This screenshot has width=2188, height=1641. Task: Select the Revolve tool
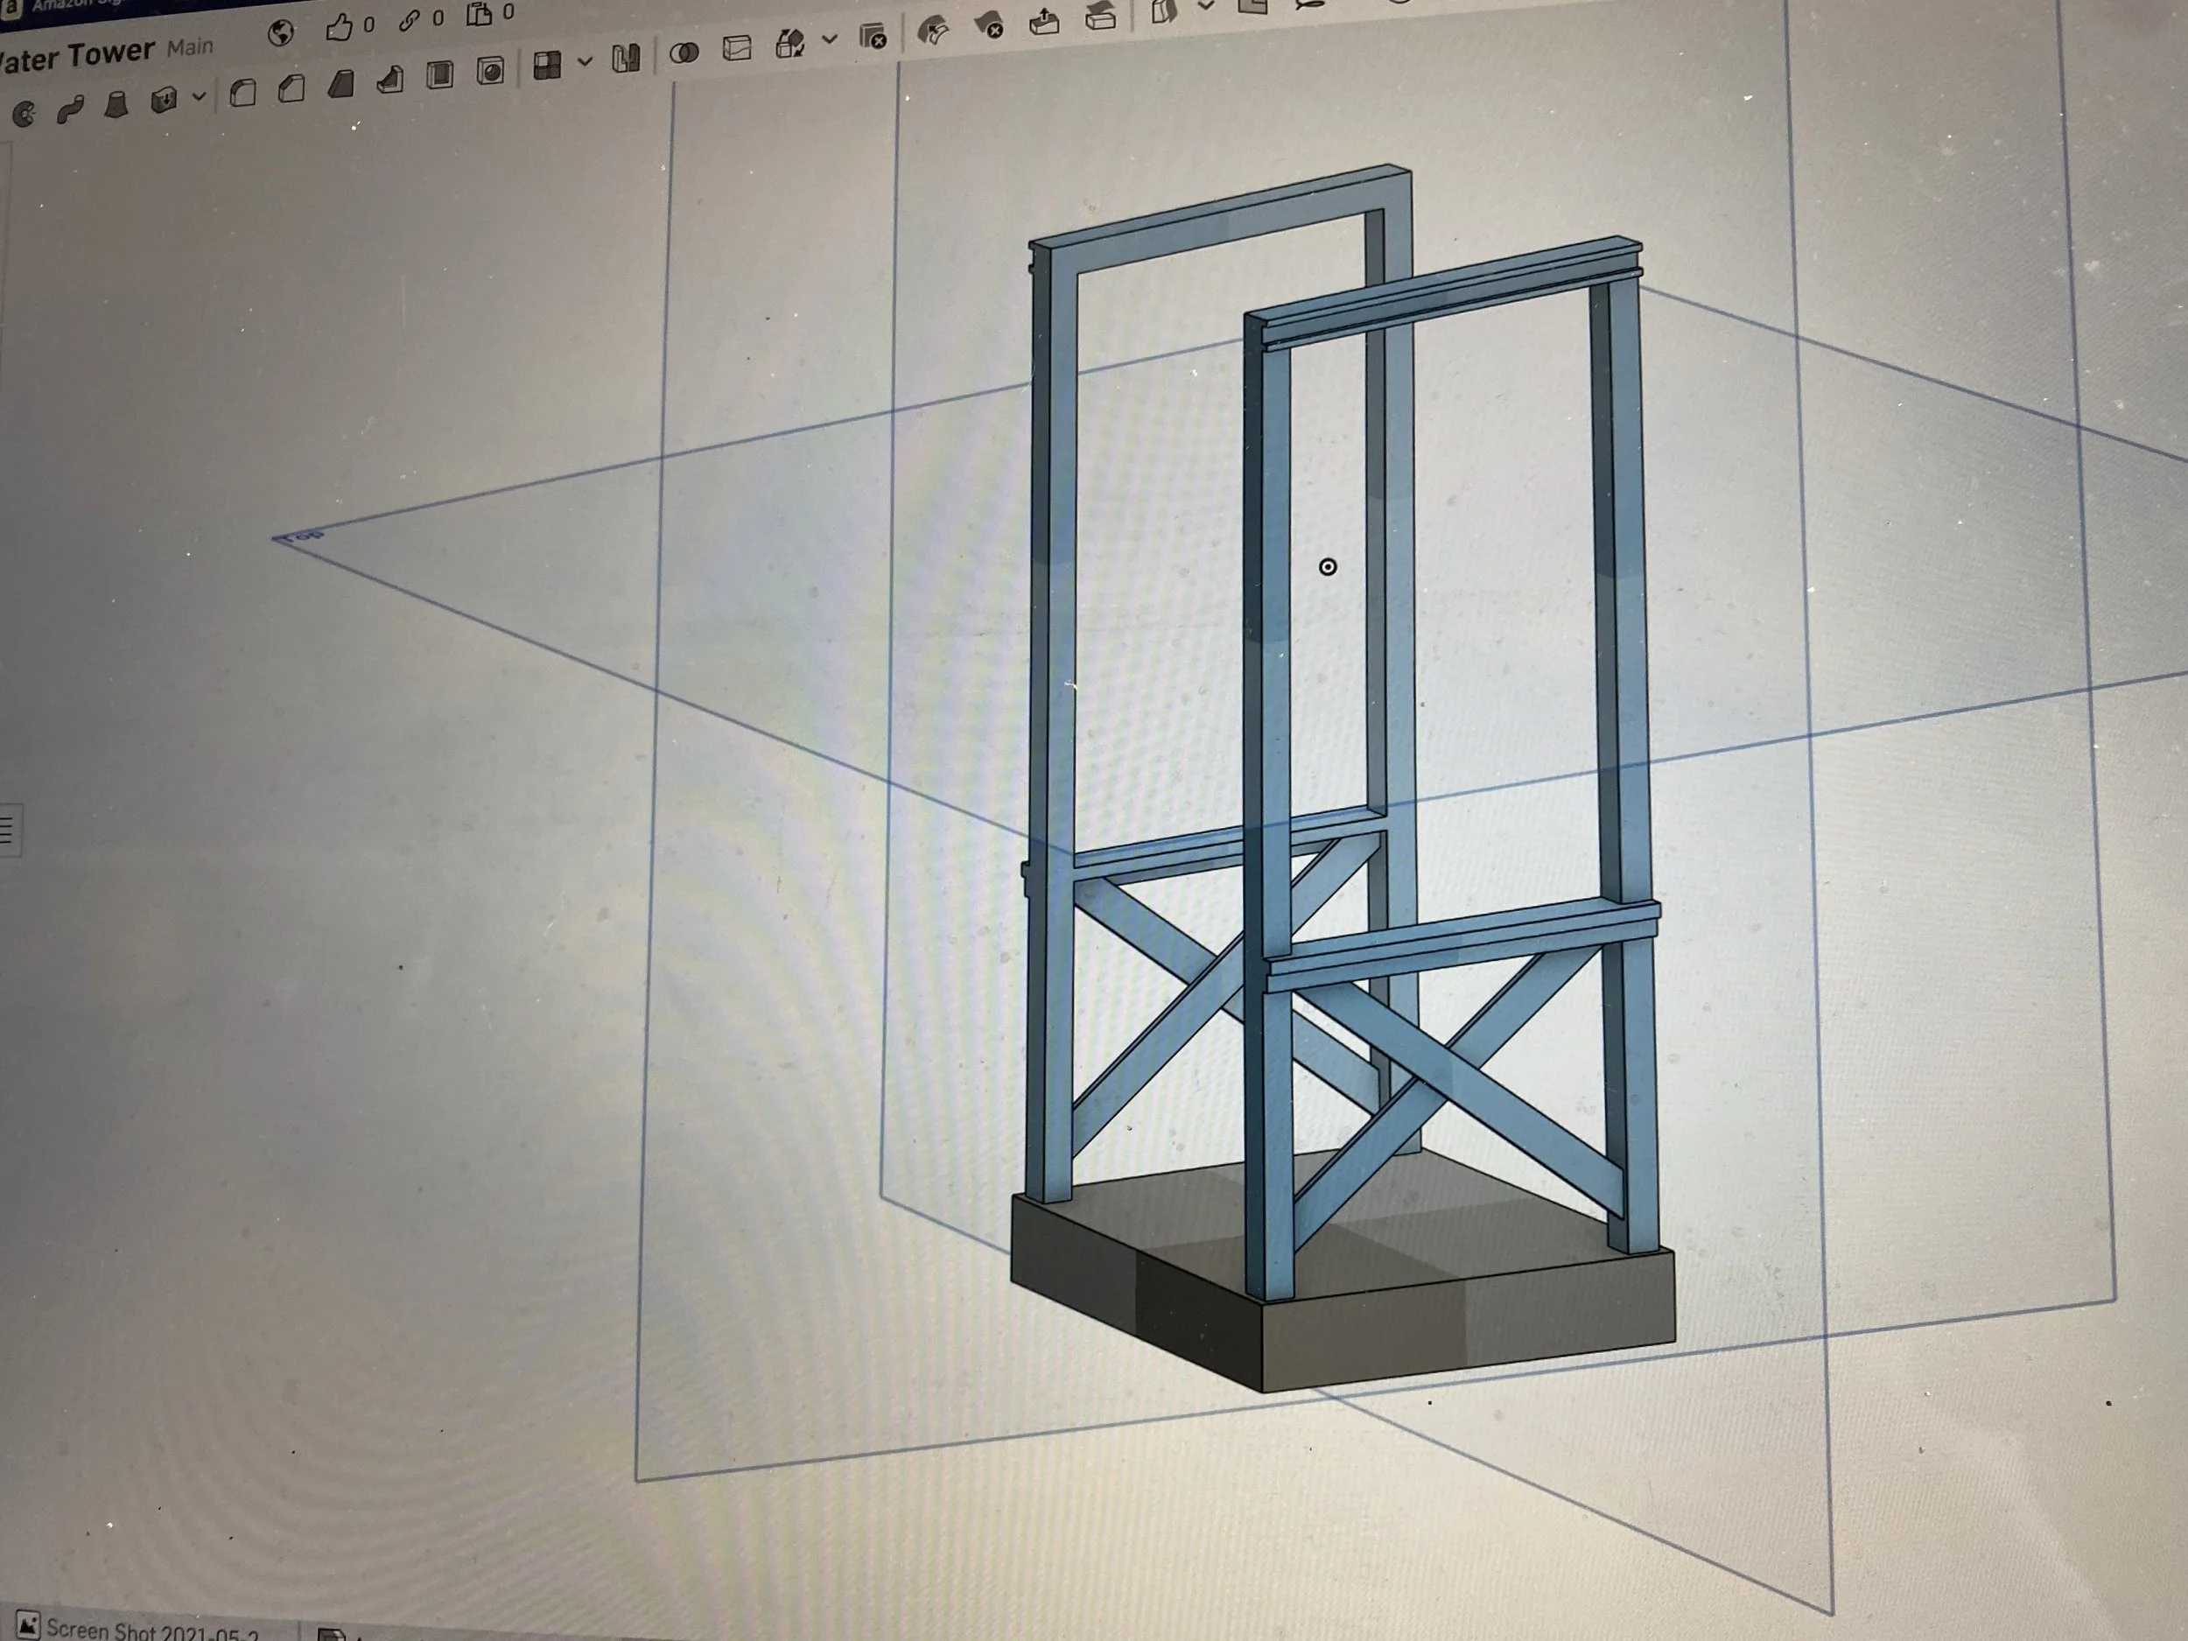tap(23, 115)
